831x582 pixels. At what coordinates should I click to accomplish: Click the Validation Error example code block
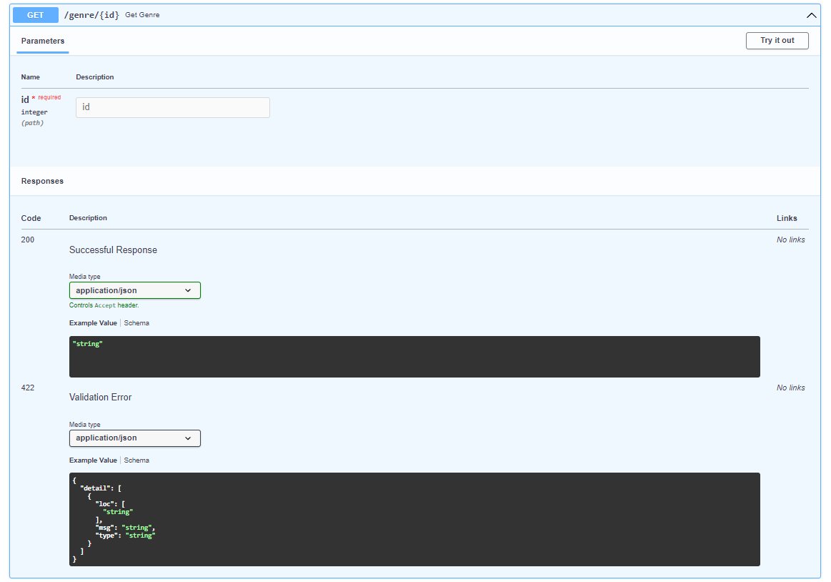coord(414,518)
